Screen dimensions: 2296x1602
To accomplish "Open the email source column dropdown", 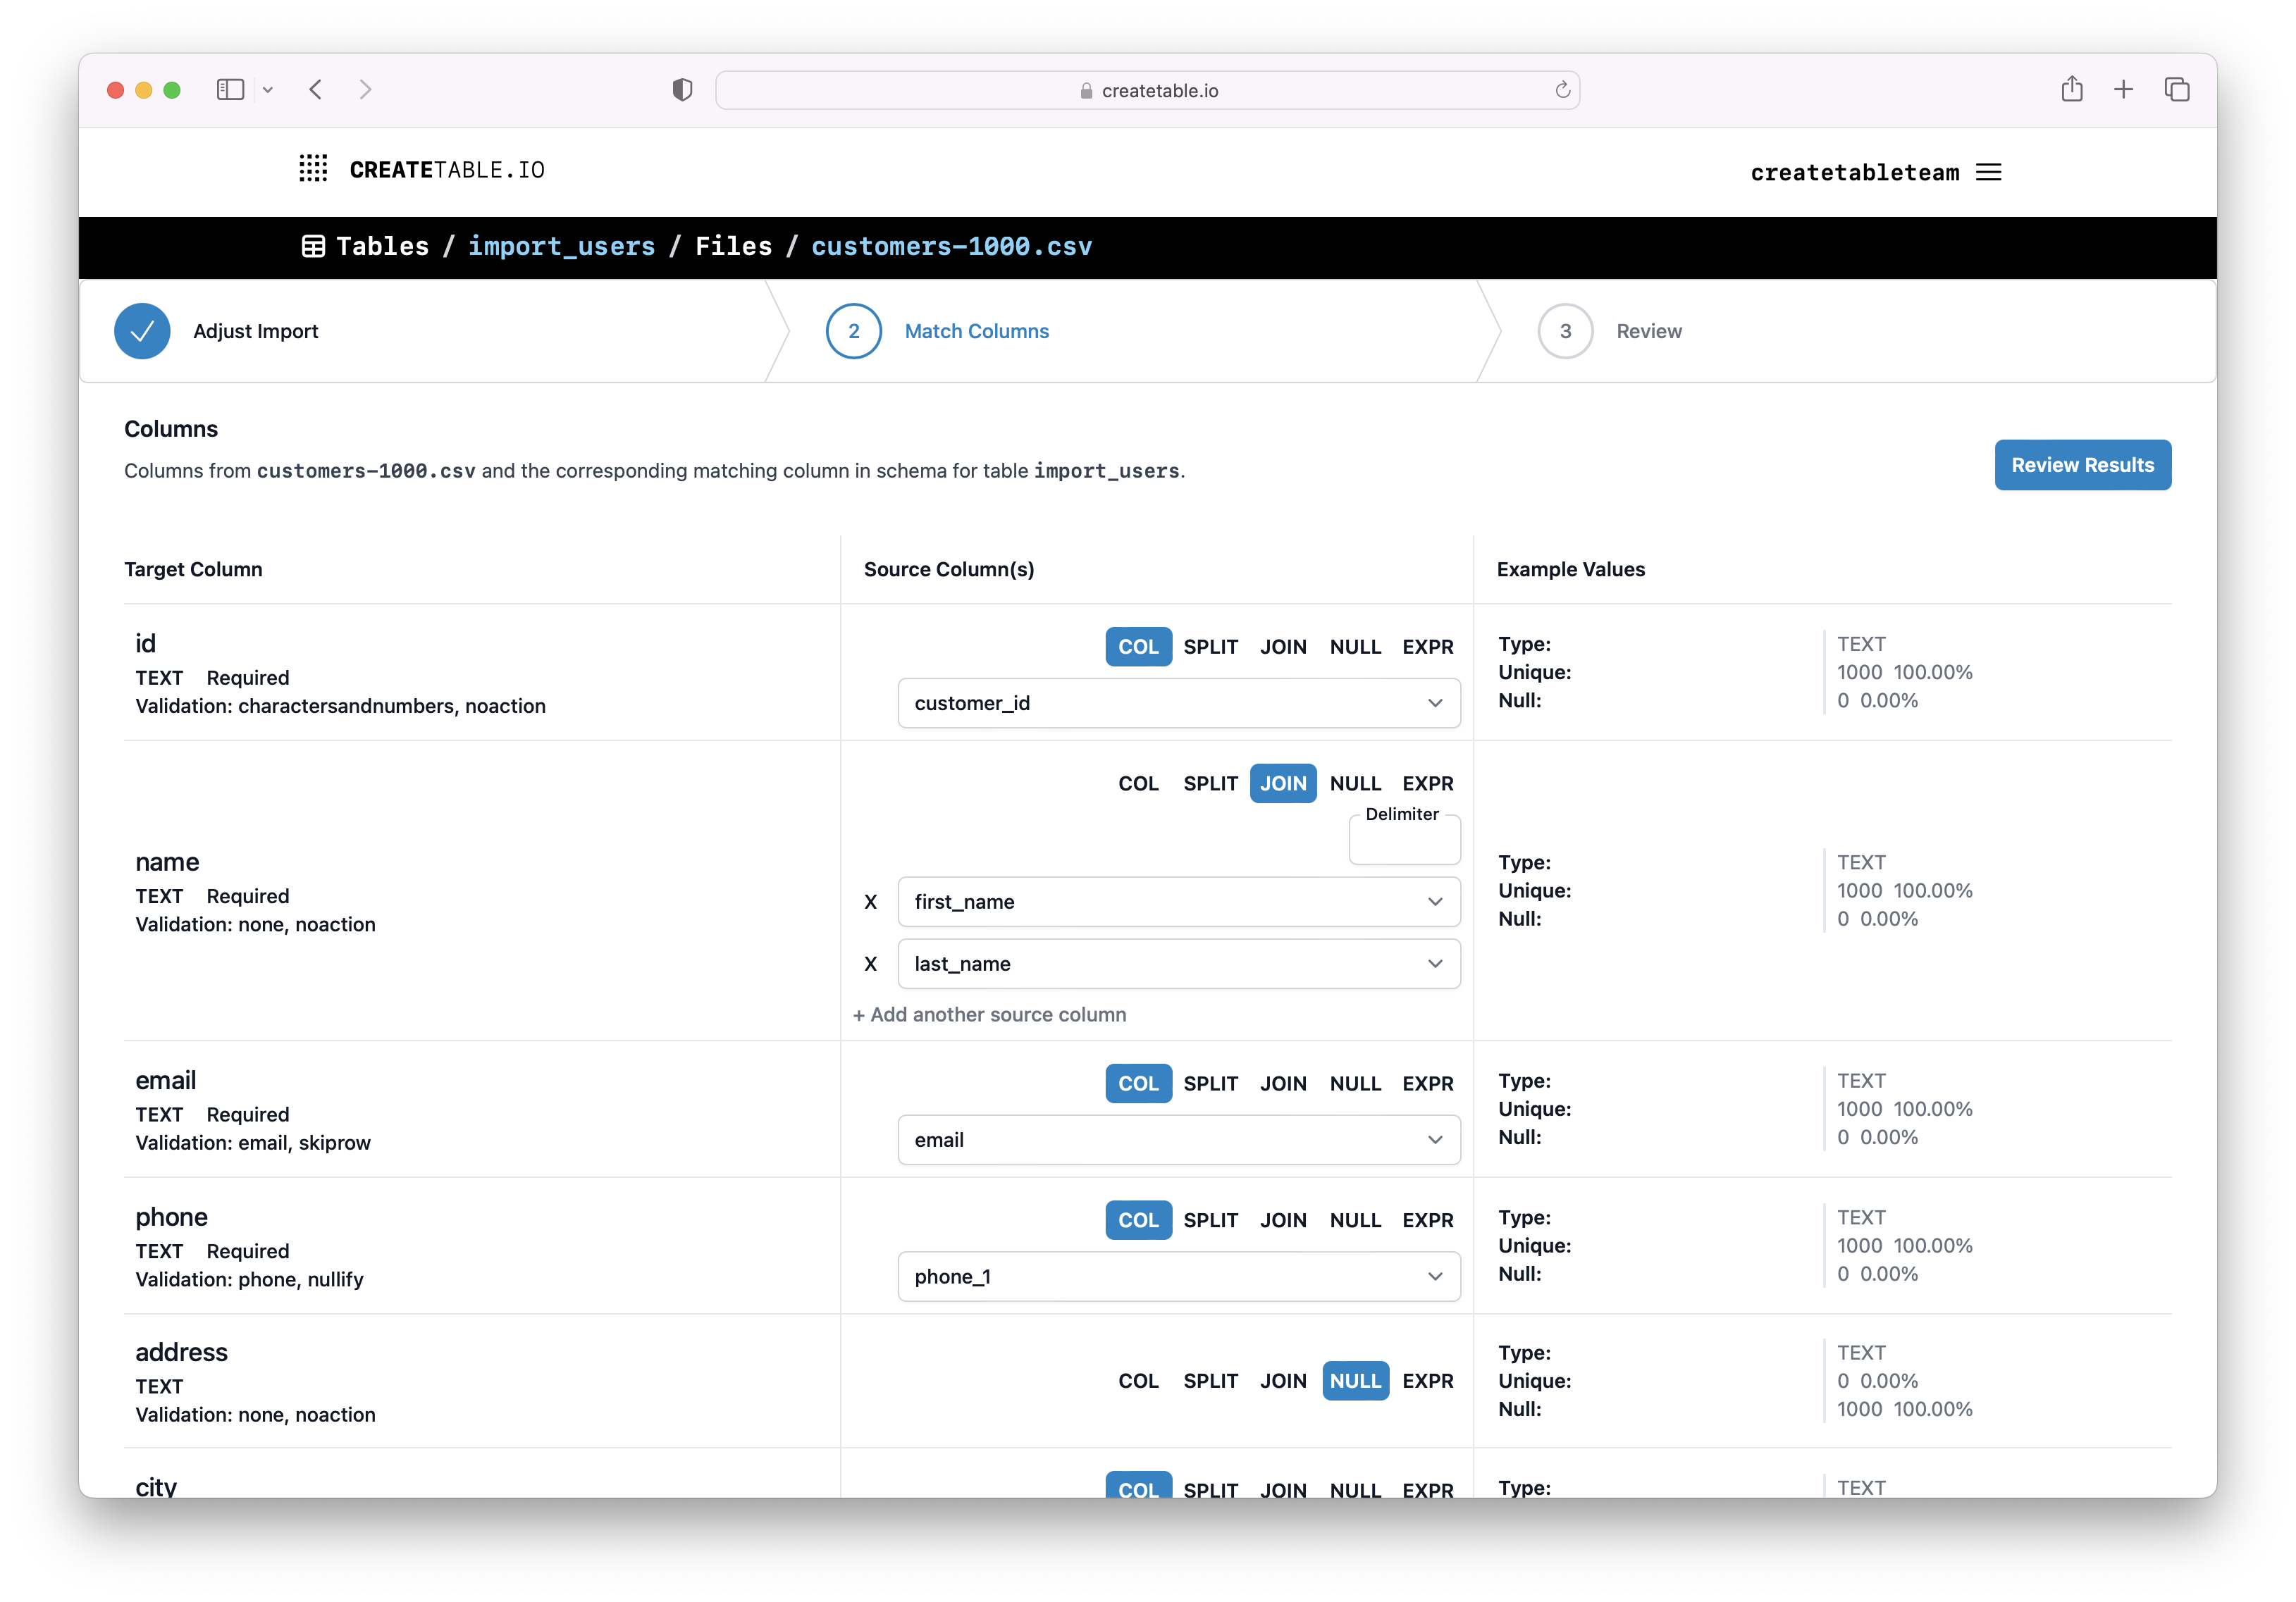I will pyautogui.click(x=1179, y=1141).
